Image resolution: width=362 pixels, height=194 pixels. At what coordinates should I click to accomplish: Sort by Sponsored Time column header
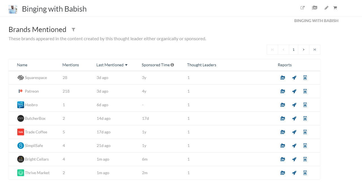[156, 65]
